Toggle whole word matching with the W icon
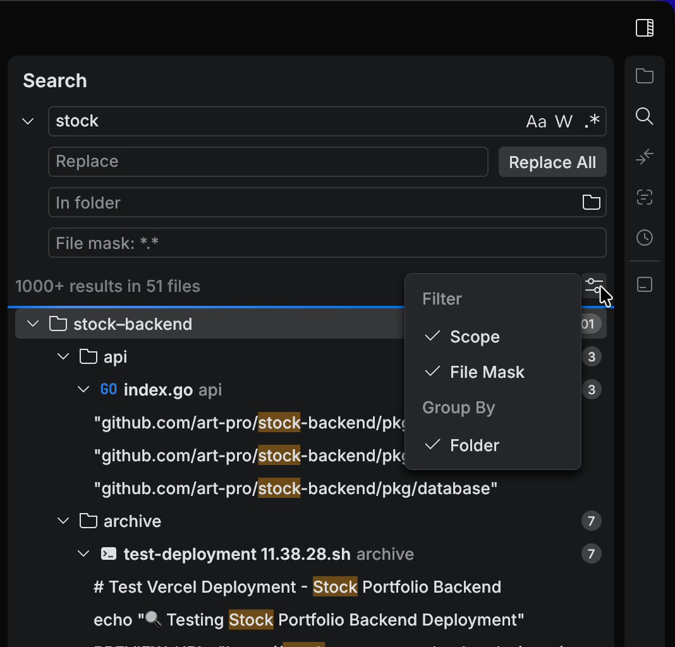This screenshot has height=647, width=675. coord(563,121)
